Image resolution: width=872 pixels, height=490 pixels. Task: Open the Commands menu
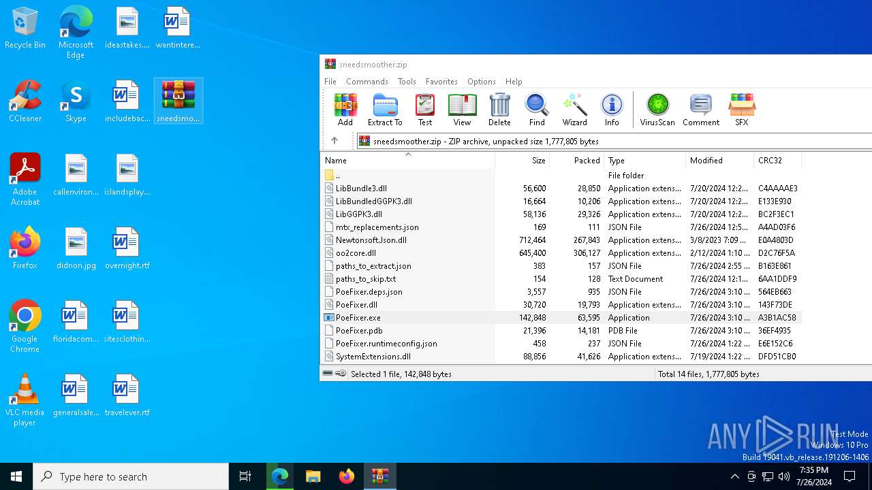(x=367, y=82)
